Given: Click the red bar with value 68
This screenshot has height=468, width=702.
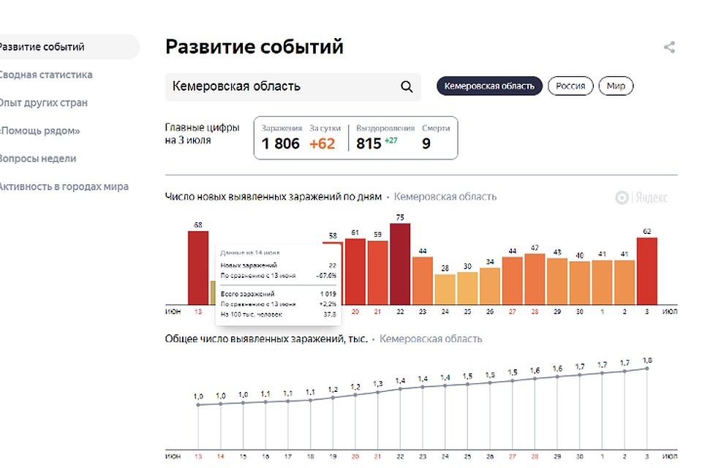Looking at the screenshot, I should coord(198,268).
